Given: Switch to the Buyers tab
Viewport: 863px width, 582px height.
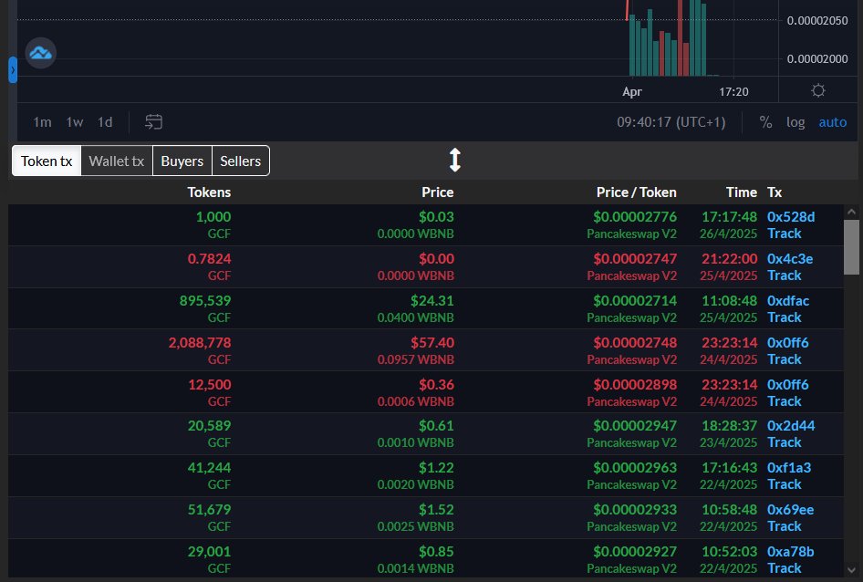Looking at the screenshot, I should [182, 161].
